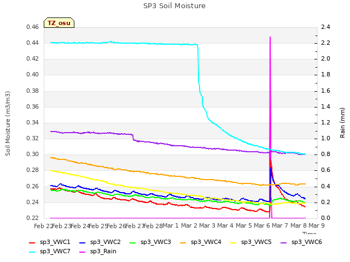Click the 0.22 left axis tick value
350x262 pixels.
[x=33, y=218]
